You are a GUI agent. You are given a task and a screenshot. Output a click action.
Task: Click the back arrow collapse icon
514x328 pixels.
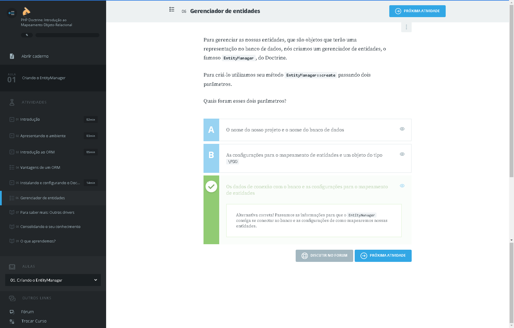[12, 13]
